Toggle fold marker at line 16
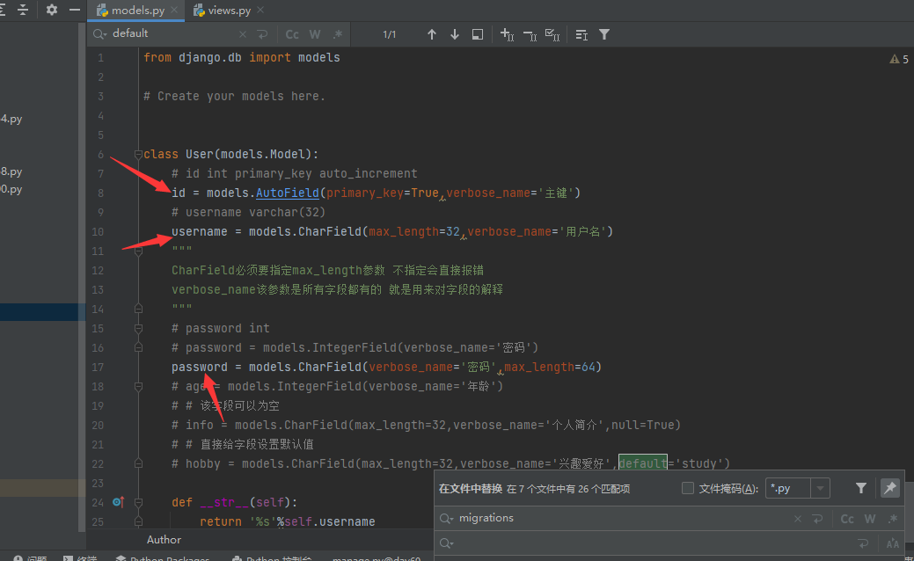 pyautogui.click(x=138, y=348)
